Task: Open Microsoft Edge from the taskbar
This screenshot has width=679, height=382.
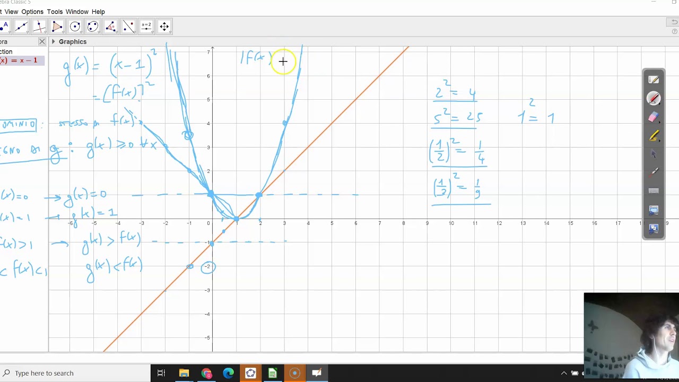Action: (x=228, y=373)
